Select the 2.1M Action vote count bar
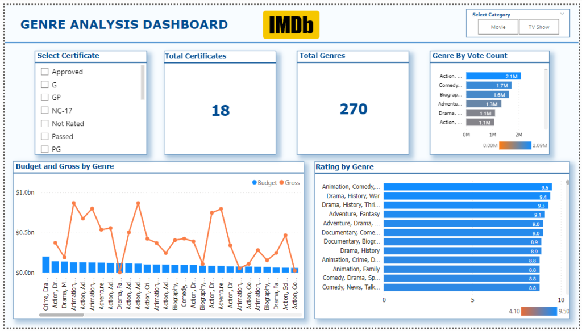The height and width of the screenshot is (331, 582). pos(494,76)
